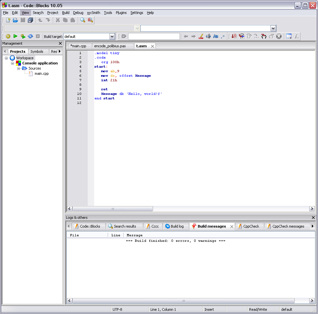This screenshot has width=318, height=314.
Task: Toggle the match case Aa icon
Action: [x=215, y=36]
